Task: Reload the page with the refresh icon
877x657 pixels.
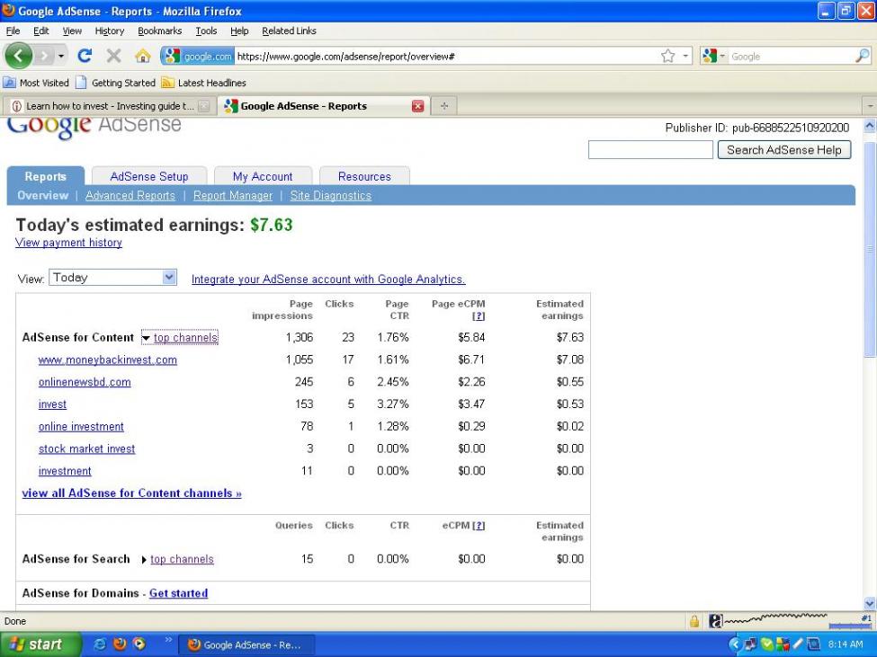Action: tap(84, 56)
